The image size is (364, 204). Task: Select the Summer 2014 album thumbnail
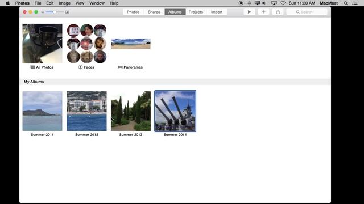175,111
